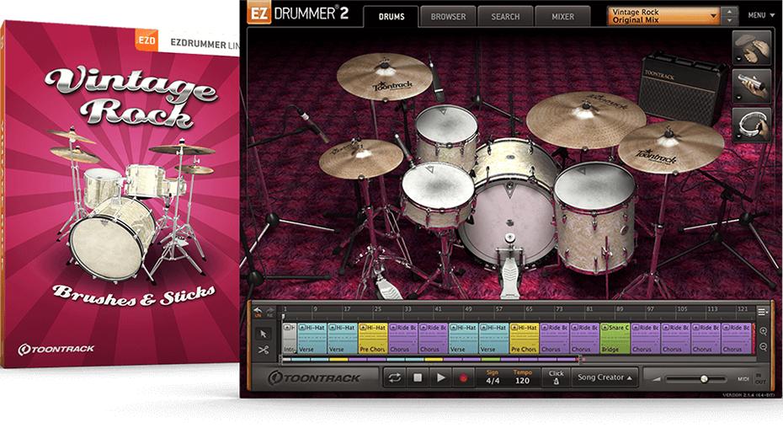The width and height of the screenshot is (783, 428).
Task: Click the shaker percussion icon
Action: tap(751, 86)
